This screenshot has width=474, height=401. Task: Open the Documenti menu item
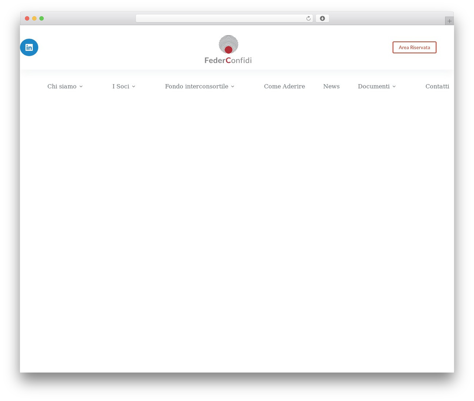point(374,86)
